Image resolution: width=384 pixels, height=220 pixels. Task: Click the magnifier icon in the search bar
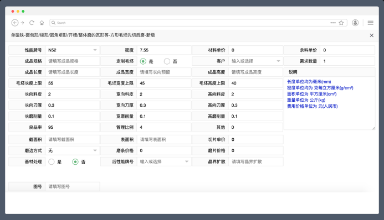53,23
